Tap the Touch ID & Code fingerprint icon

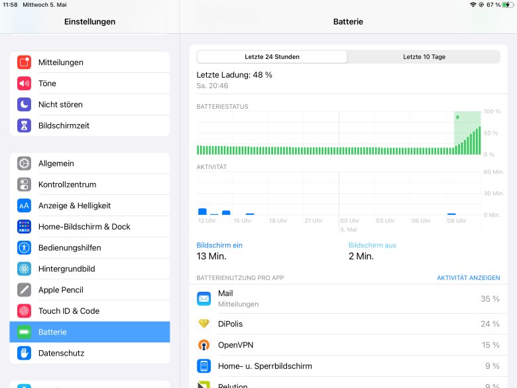pos(25,311)
